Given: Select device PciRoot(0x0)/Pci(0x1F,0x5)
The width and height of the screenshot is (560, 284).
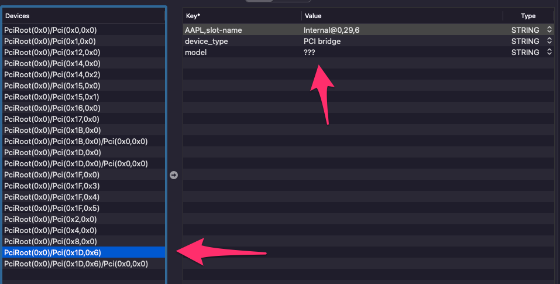Looking at the screenshot, I should [x=84, y=207].
